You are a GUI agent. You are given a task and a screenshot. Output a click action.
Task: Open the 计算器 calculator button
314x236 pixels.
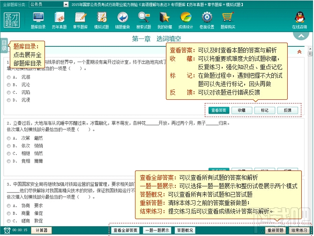click(41, 230)
